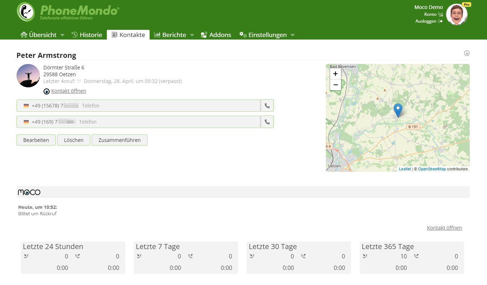Image resolution: width=487 pixels, height=285 pixels.
Task: Zoom out on the map
Action: pos(335,85)
